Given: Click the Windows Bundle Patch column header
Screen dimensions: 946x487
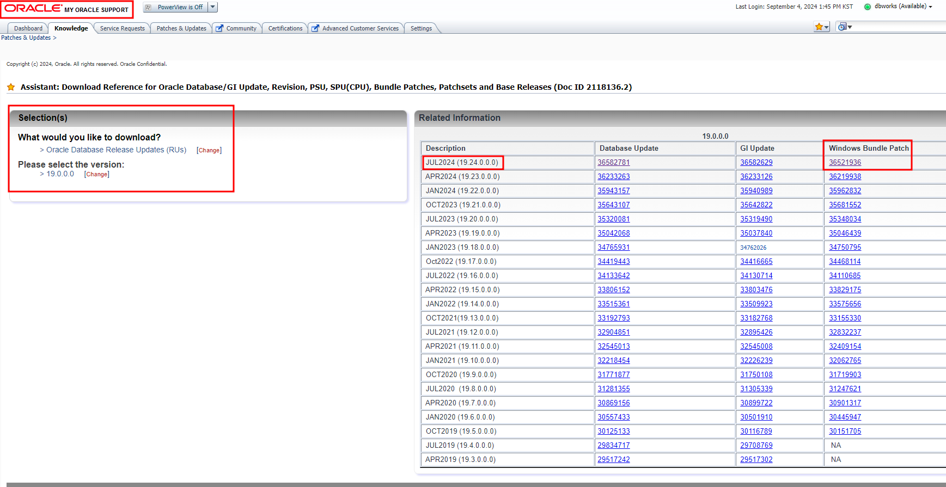Looking at the screenshot, I should point(869,148).
